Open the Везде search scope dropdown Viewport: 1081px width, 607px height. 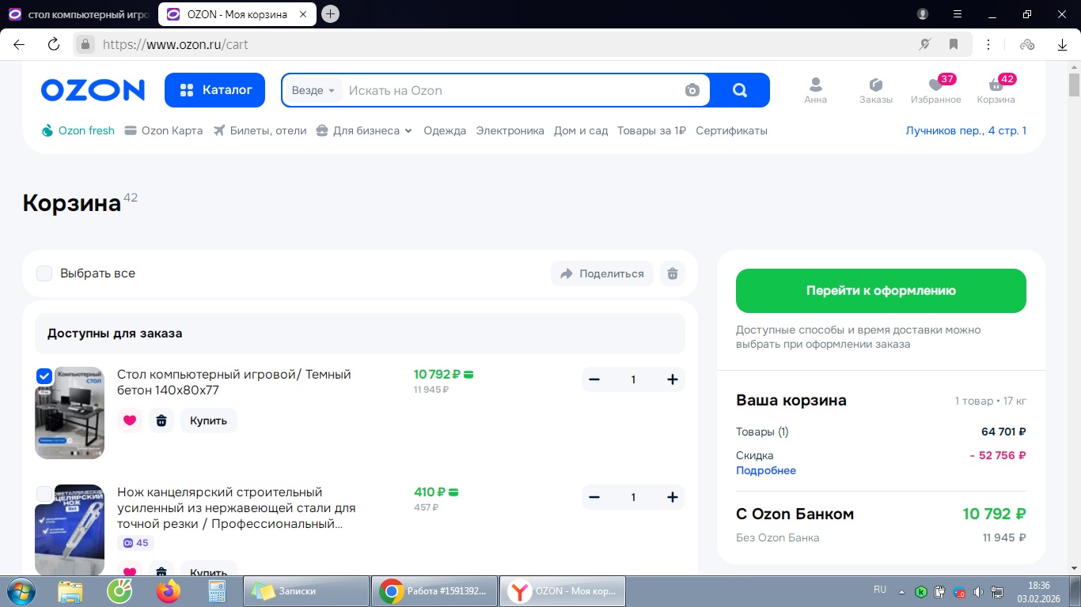pos(313,90)
